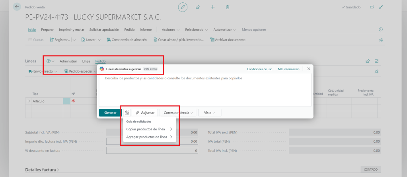
Task: Expand Copiar productos de línea submenu
Action: [x=149, y=129]
